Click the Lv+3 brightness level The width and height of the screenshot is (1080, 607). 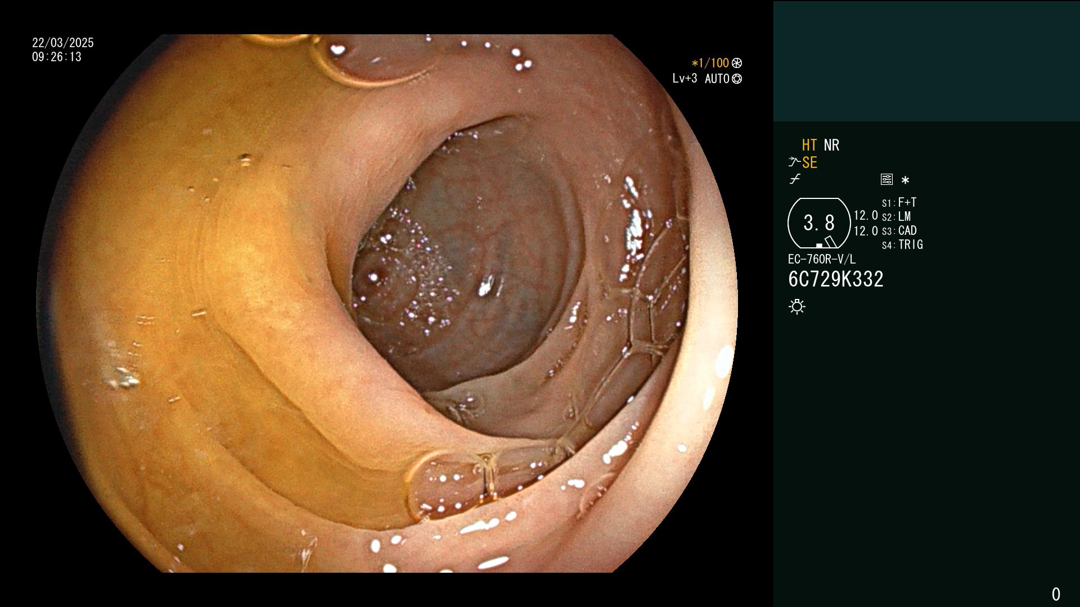pyautogui.click(x=685, y=79)
